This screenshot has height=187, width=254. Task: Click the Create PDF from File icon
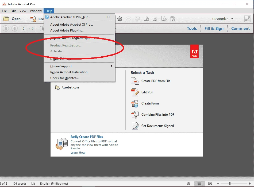click(135, 81)
